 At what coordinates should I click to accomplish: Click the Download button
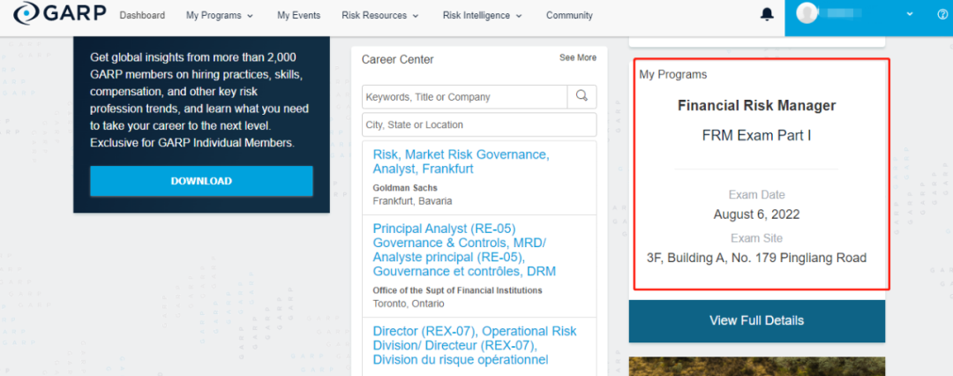click(201, 181)
